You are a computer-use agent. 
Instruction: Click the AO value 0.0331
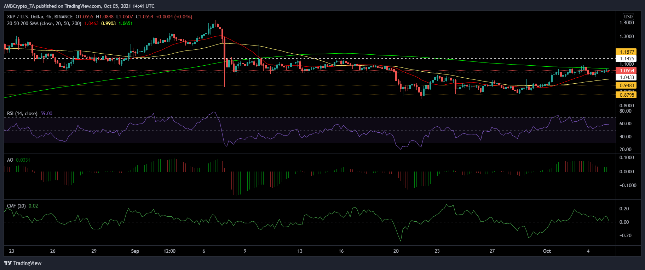(23, 160)
